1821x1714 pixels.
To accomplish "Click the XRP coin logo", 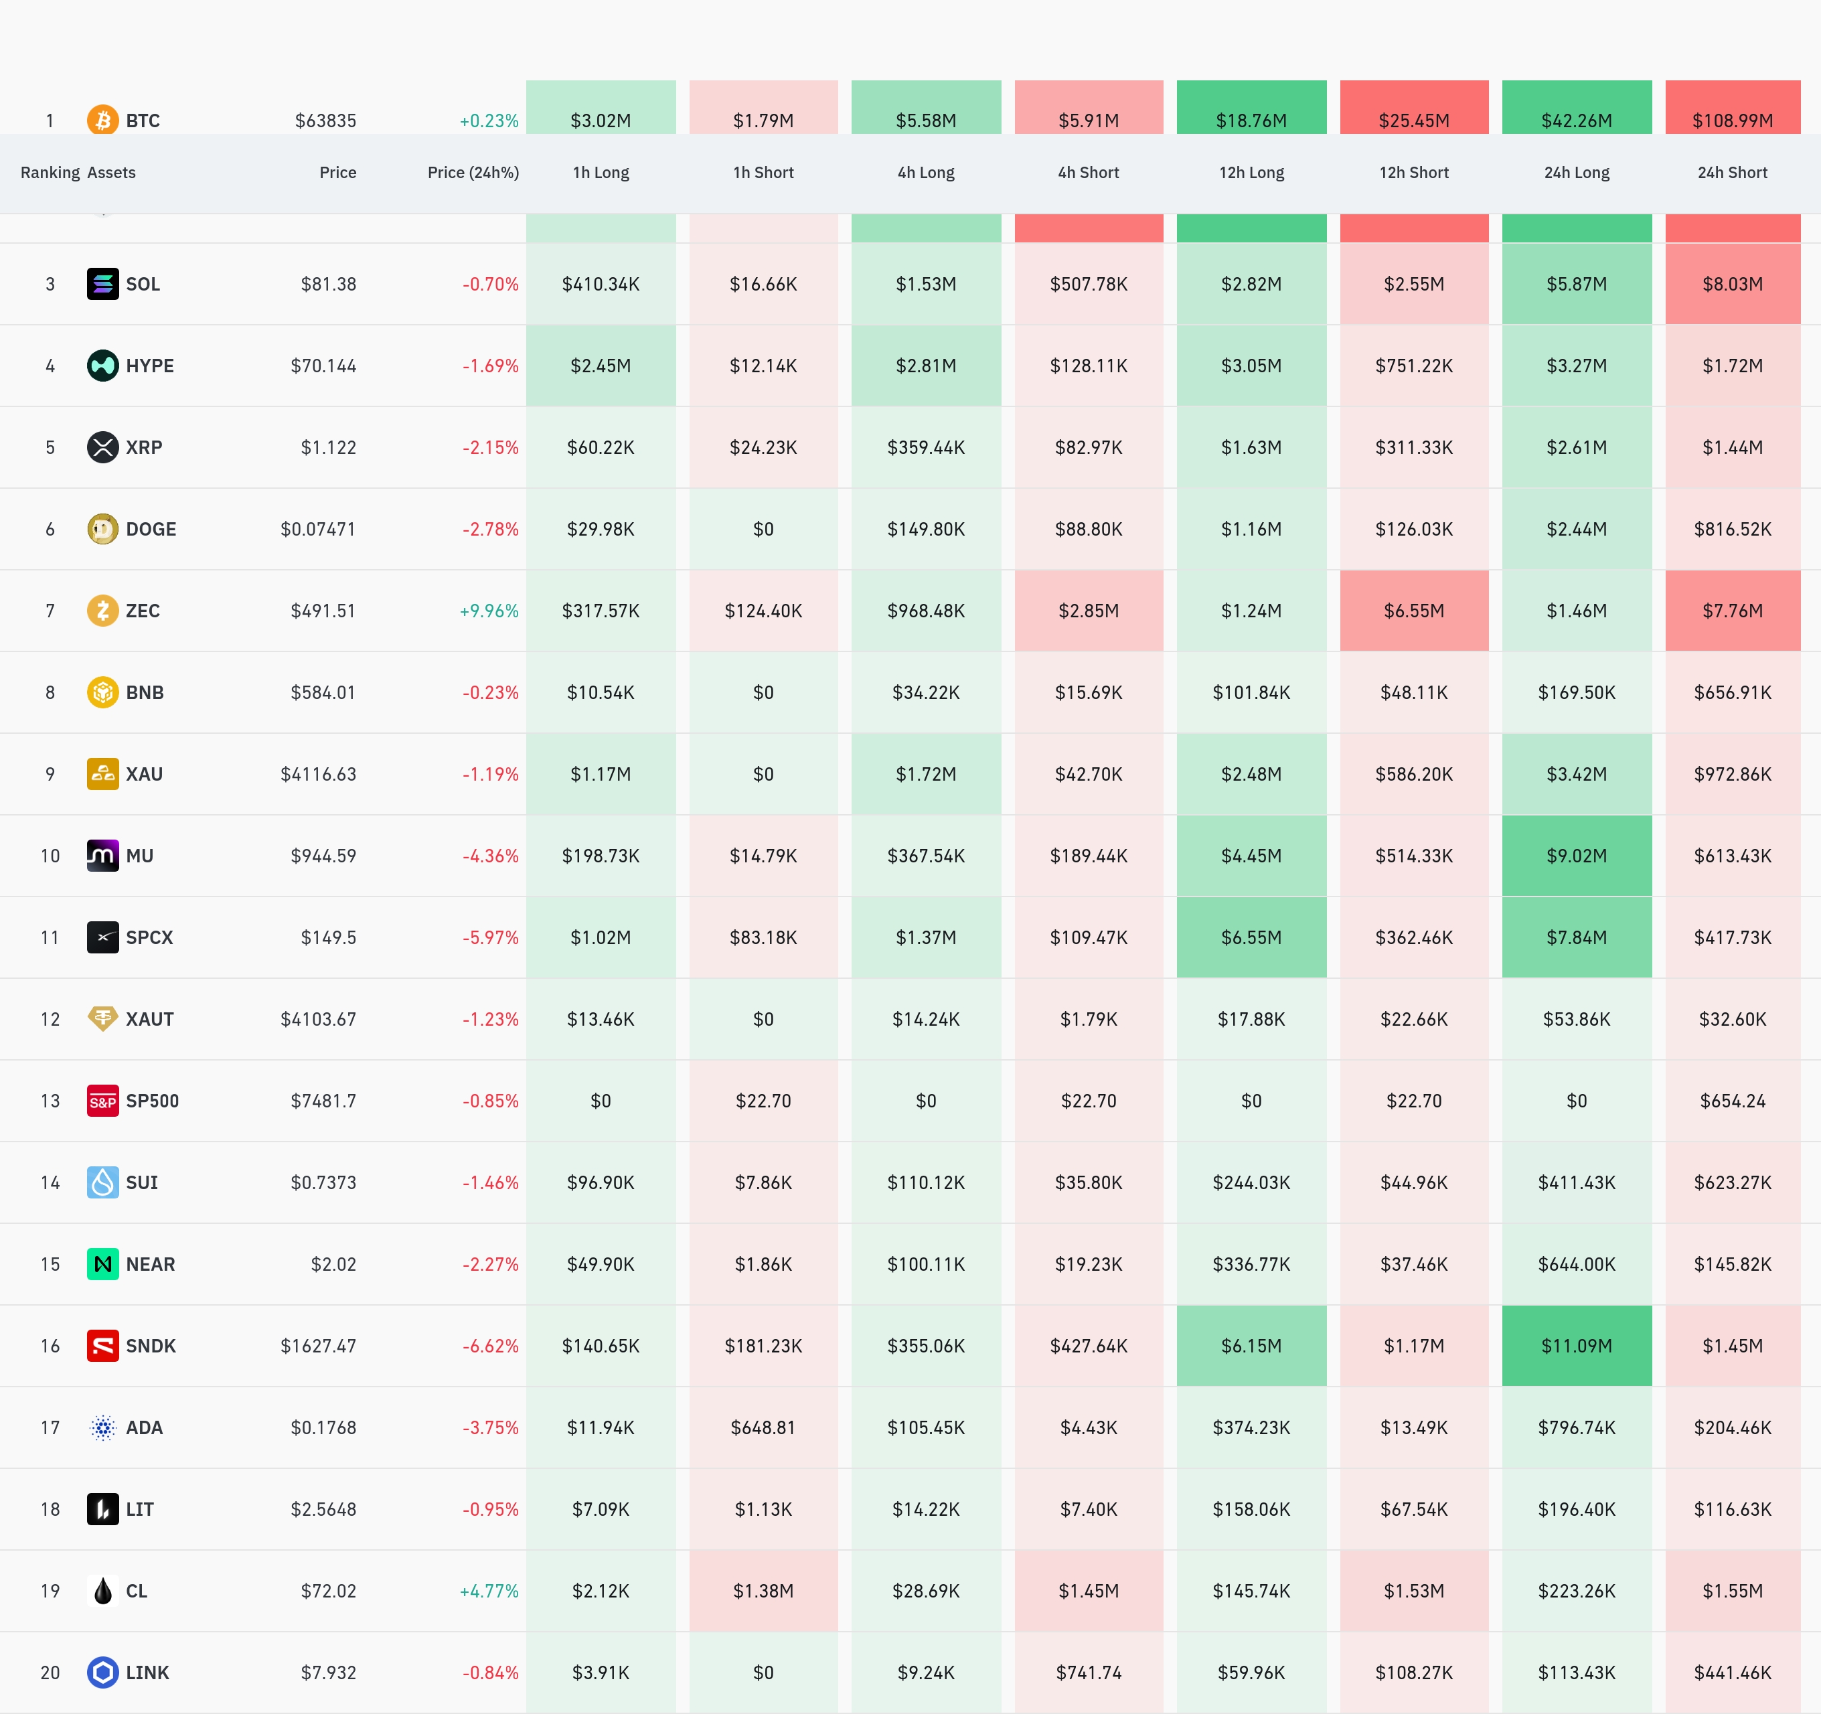I will click(102, 447).
